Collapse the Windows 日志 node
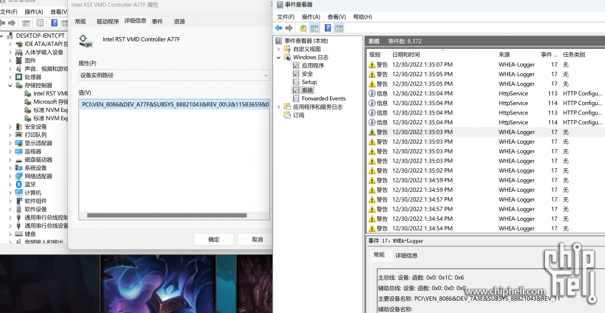This screenshot has height=313, width=605. click(x=279, y=57)
